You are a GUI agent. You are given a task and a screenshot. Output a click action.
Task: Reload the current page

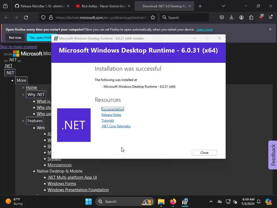26,18
